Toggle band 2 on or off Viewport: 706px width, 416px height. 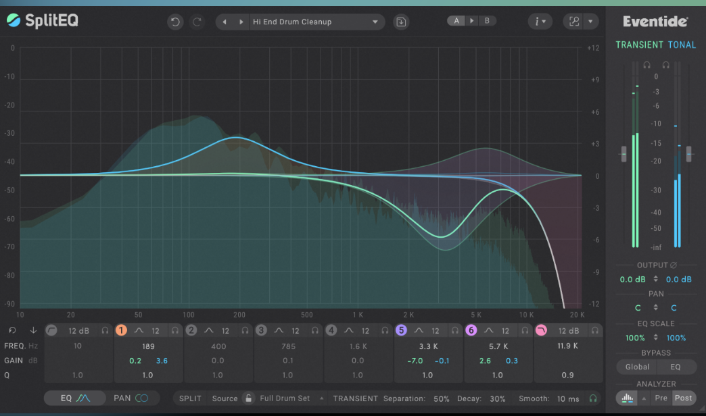point(191,330)
